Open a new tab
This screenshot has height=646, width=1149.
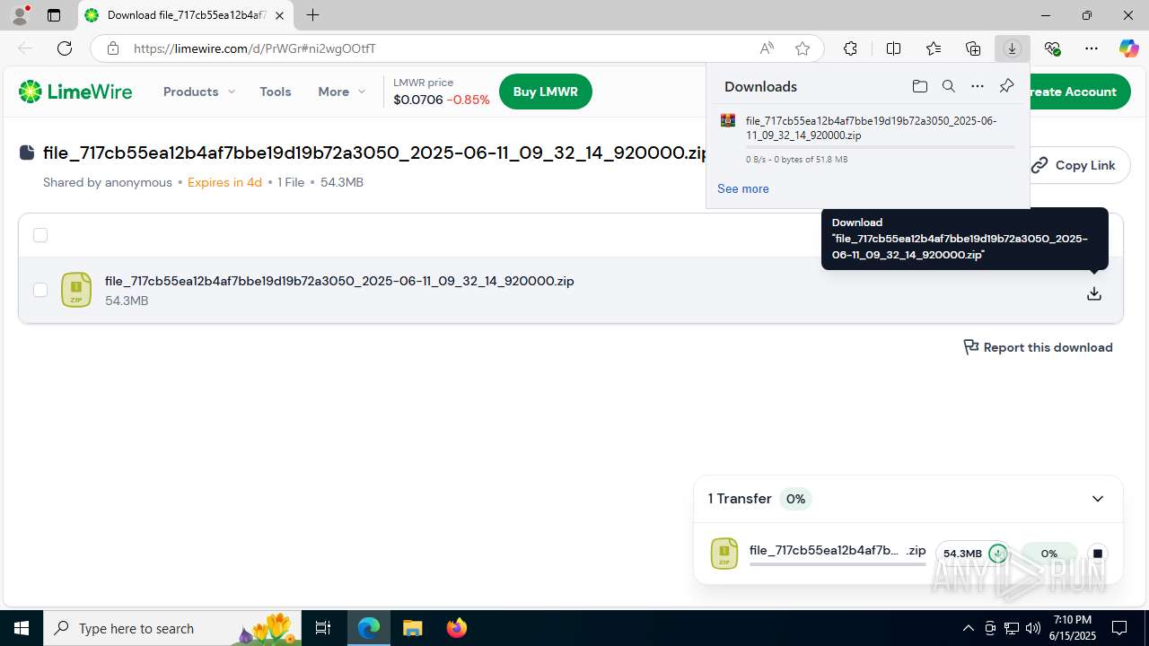(312, 15)
